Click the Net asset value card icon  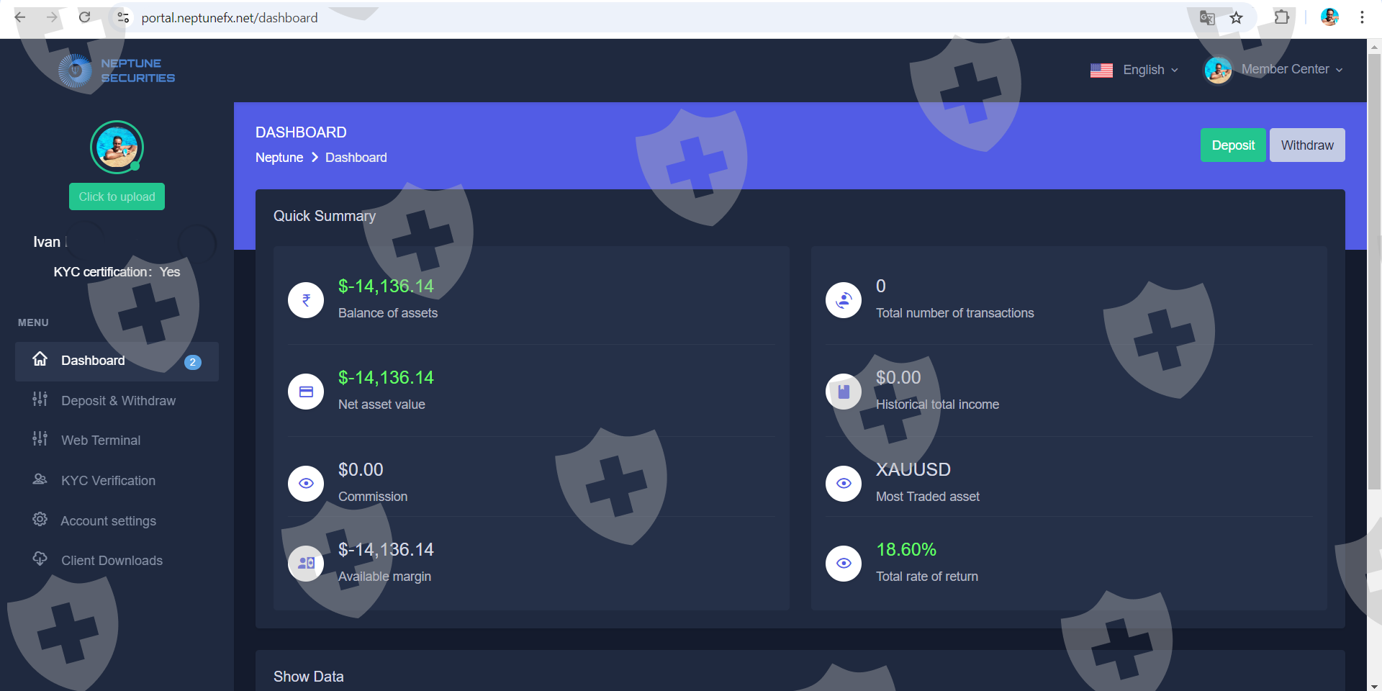[306, 392]
